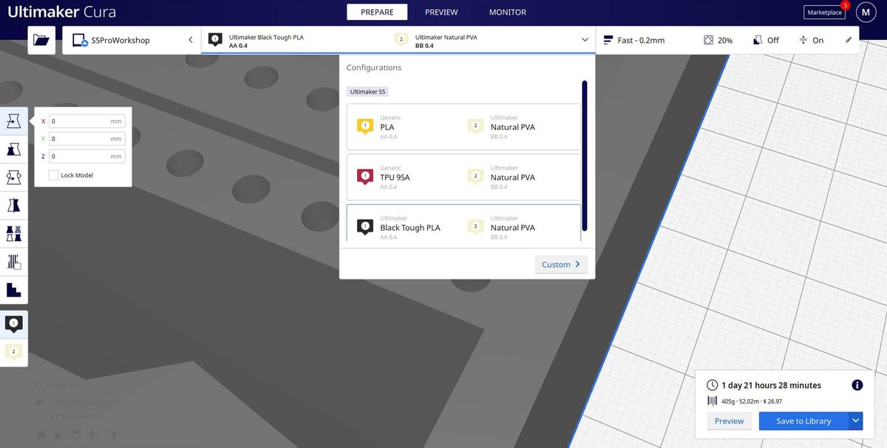Screen dimensions: 887x448
Task: Choose the Generic TPU 95A configuration
Action: [x=463, y=177]
